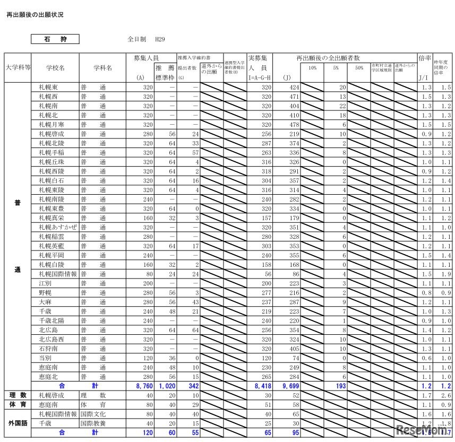The image size is (455, 442).
Task: Select the school name 札幌南
Action: pyautogui.click(x=48, y=106)
